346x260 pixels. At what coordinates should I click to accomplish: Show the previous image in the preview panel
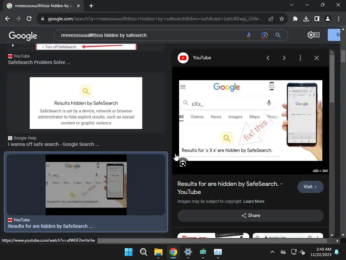(268, 58)
